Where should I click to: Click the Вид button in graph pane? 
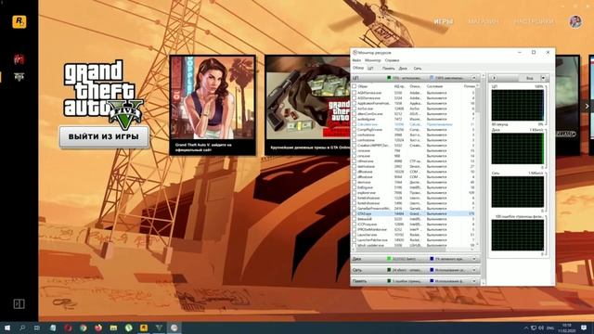pyautogui.click(x=529, y=78)
